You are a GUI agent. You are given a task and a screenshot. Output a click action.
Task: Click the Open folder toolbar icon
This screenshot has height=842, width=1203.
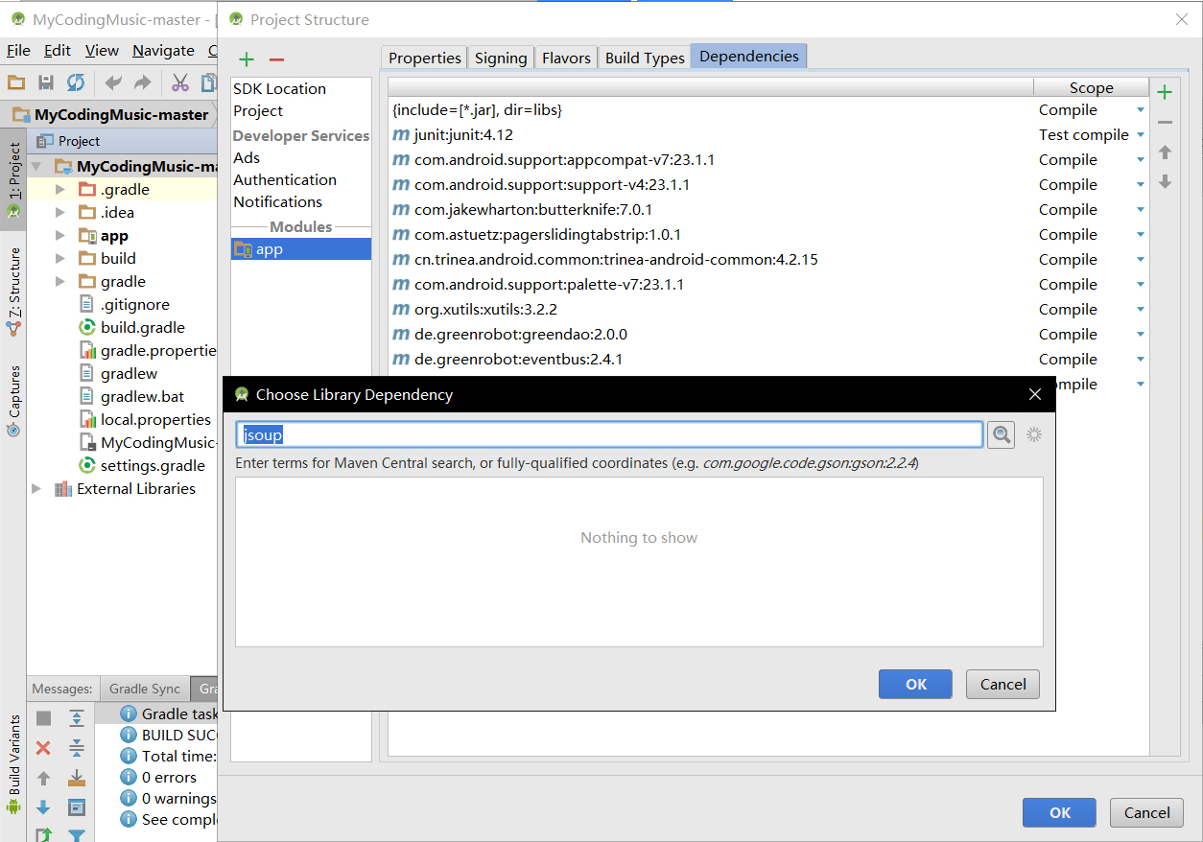16,82
